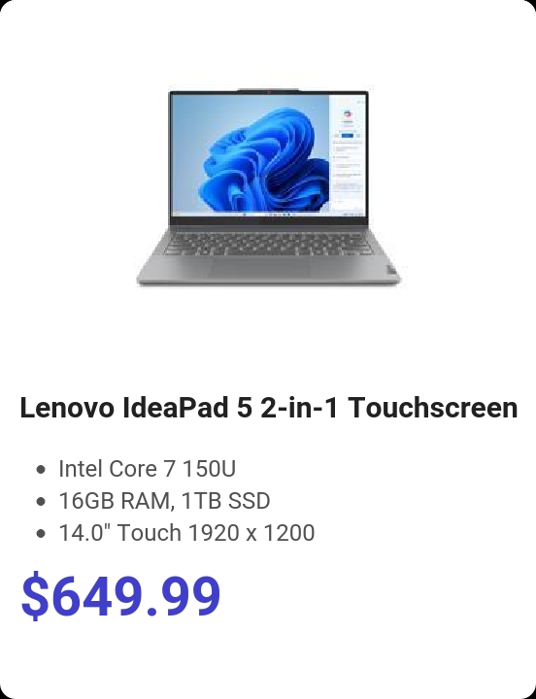
Task: Click the 16GB RAM, 1TB SSD spec
Action: tap(164, 501)
